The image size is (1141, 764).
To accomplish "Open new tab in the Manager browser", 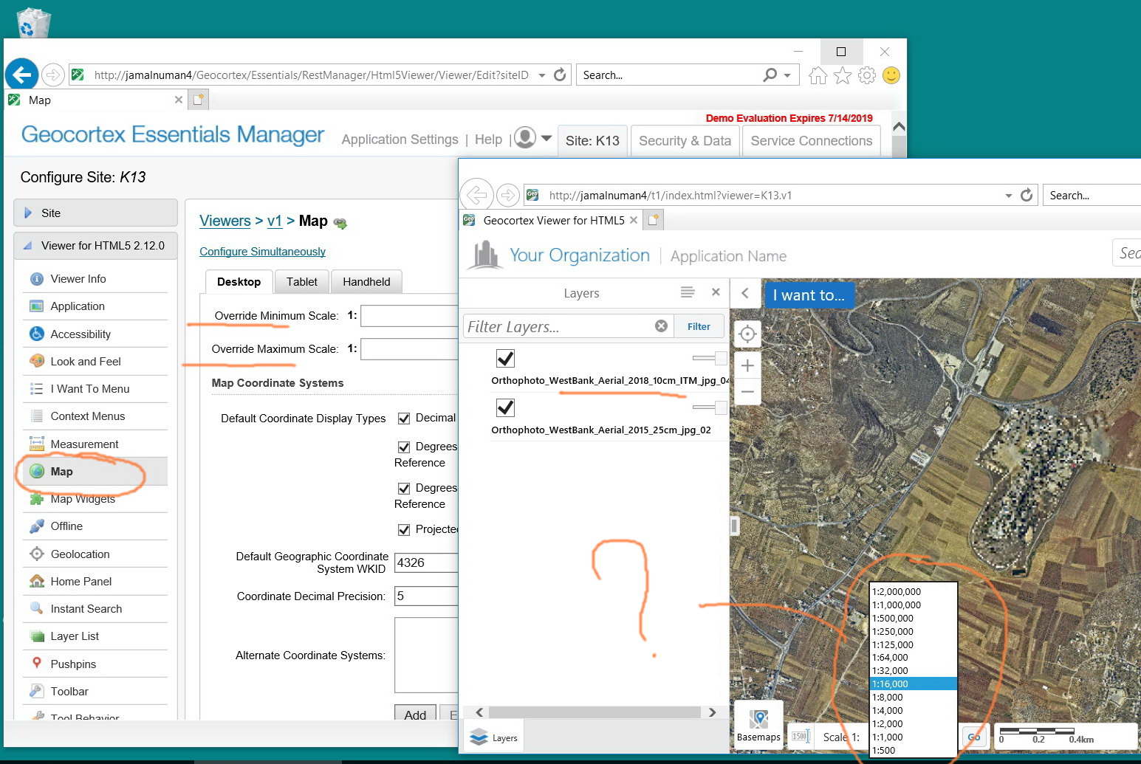I will [x=199, y=100].
